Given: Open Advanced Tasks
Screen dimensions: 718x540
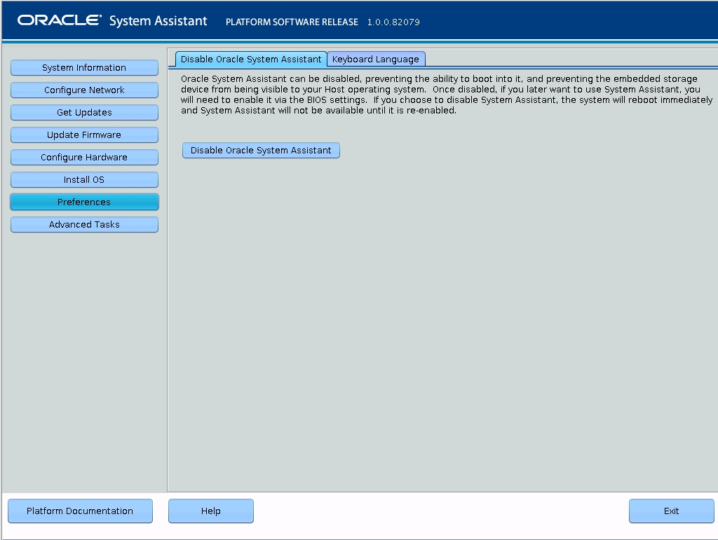Looking at the screenshot, I should click(x=84, y=225).
